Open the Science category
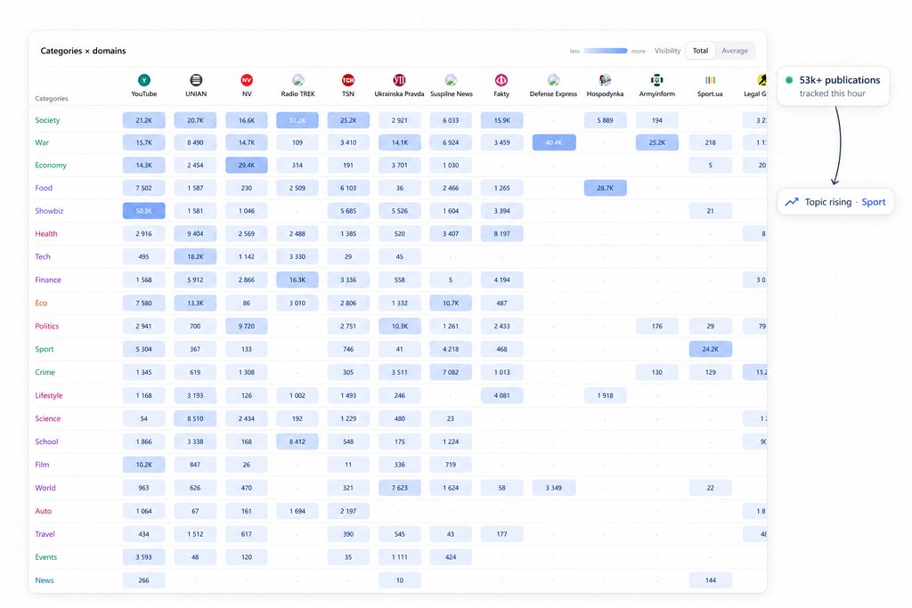This screenshot has height=608, width=912. [x=48, y=418]
